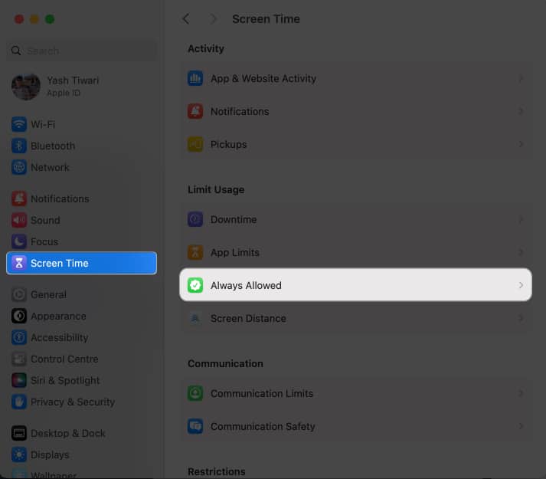The width and height of the screenshot is (546, 479).
Task: Select Bluetooth text in the sidebar
Action: 53,146
